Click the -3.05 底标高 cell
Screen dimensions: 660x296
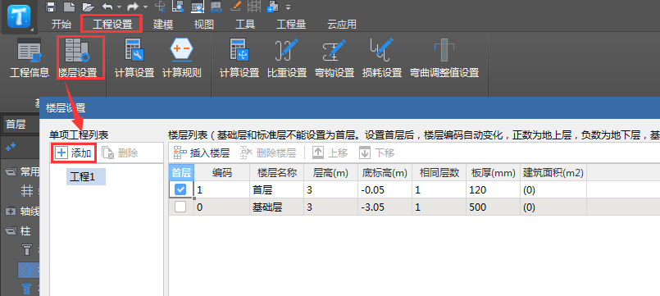pyautogui.click(x=385, y=207)
